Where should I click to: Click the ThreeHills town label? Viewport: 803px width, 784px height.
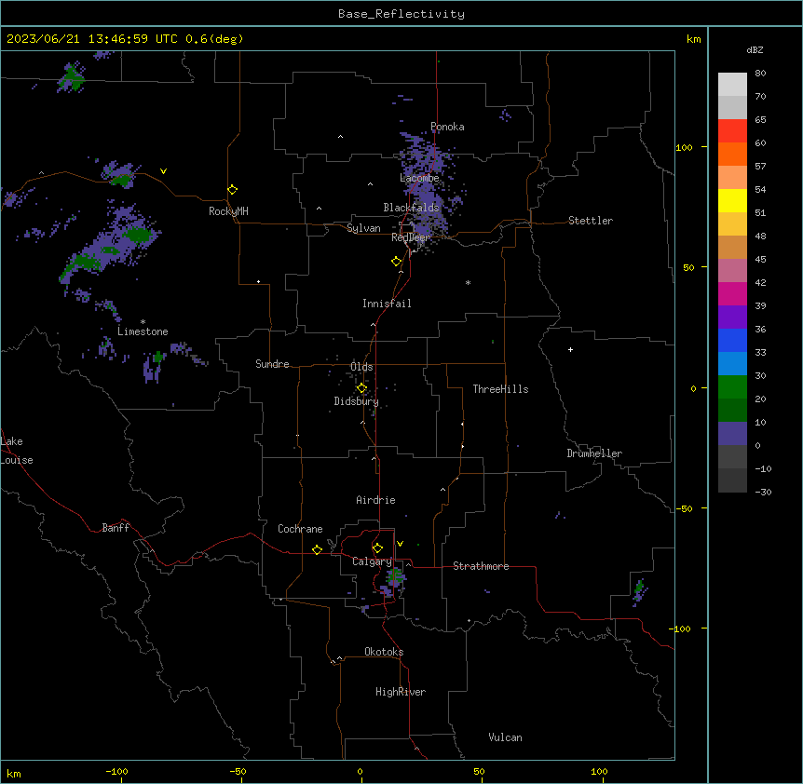tap(500, 389)
